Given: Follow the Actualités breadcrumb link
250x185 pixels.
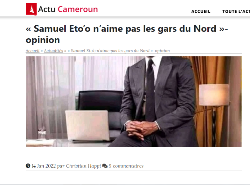Looking at the screenshot, I should (53, 51).
